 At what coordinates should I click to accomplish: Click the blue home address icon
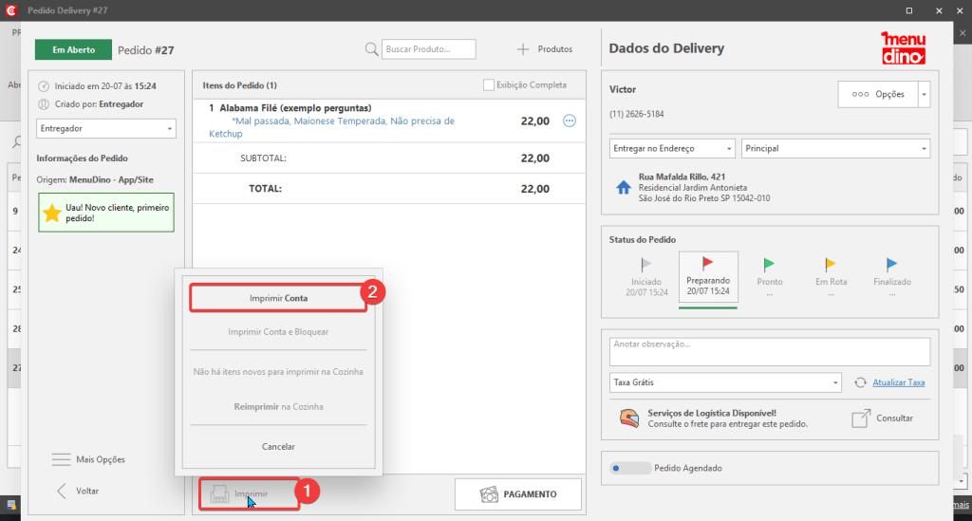click(623, 187)
